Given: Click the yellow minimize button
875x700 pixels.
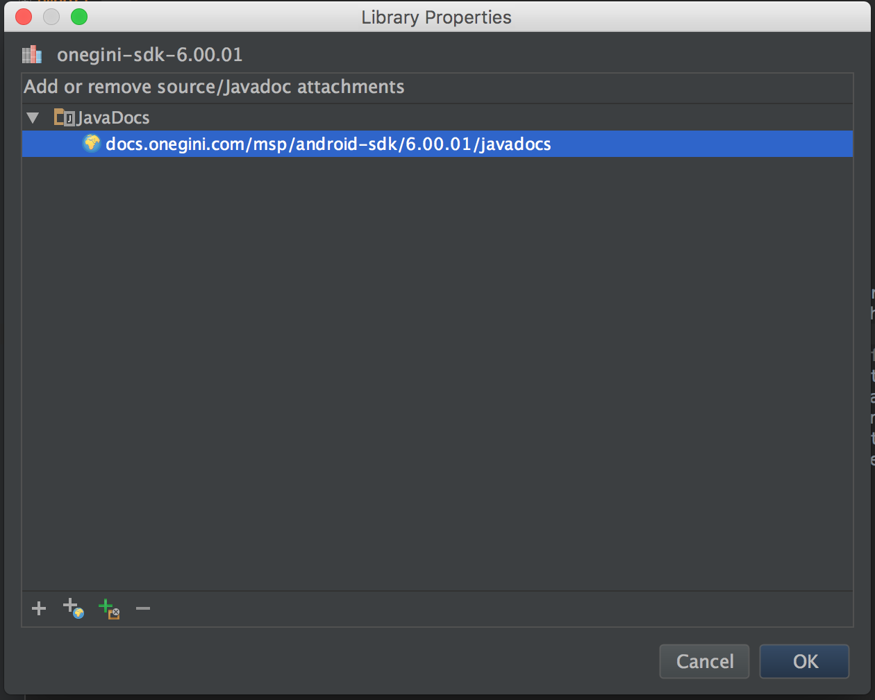Looking at the screenshot, I should click(51, 16).
